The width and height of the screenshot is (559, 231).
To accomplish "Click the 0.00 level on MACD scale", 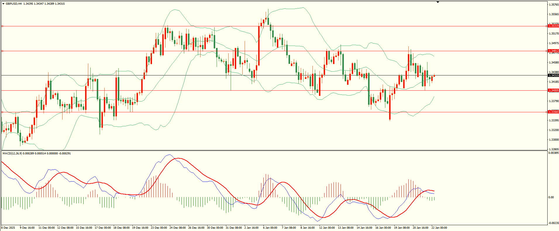I will point(551,197).
